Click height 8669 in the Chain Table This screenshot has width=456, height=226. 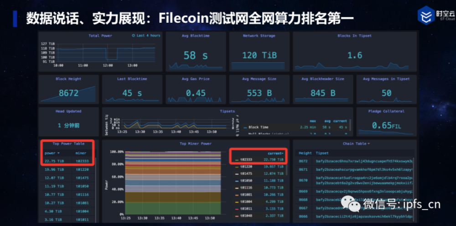tap(303, 192)
